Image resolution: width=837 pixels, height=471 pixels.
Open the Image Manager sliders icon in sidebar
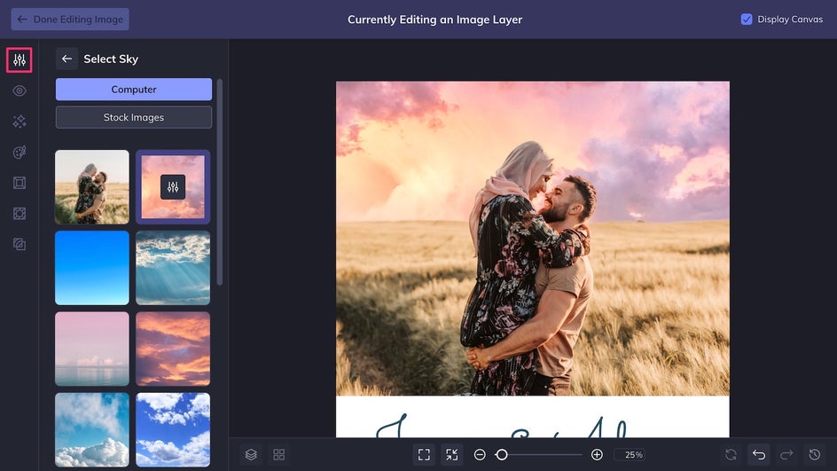pos(20,59)
